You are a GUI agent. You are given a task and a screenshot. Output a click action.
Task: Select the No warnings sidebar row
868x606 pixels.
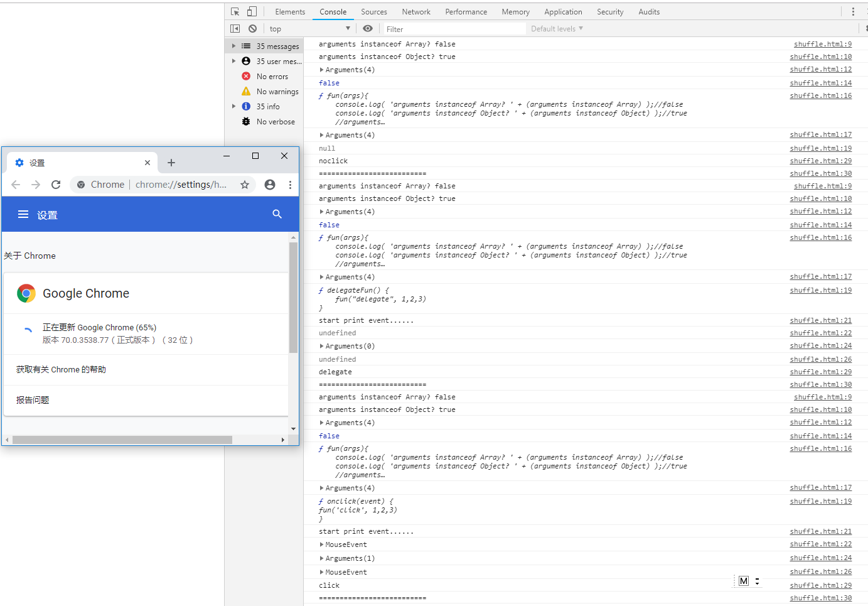coord(265,92)
